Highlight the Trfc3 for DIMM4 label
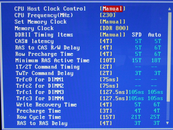This screenshot has height=130, width=173. click(40, 98)
